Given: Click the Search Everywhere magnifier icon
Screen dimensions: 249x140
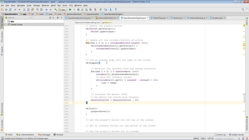Looking at the screenshot, I should coord(243,9).
